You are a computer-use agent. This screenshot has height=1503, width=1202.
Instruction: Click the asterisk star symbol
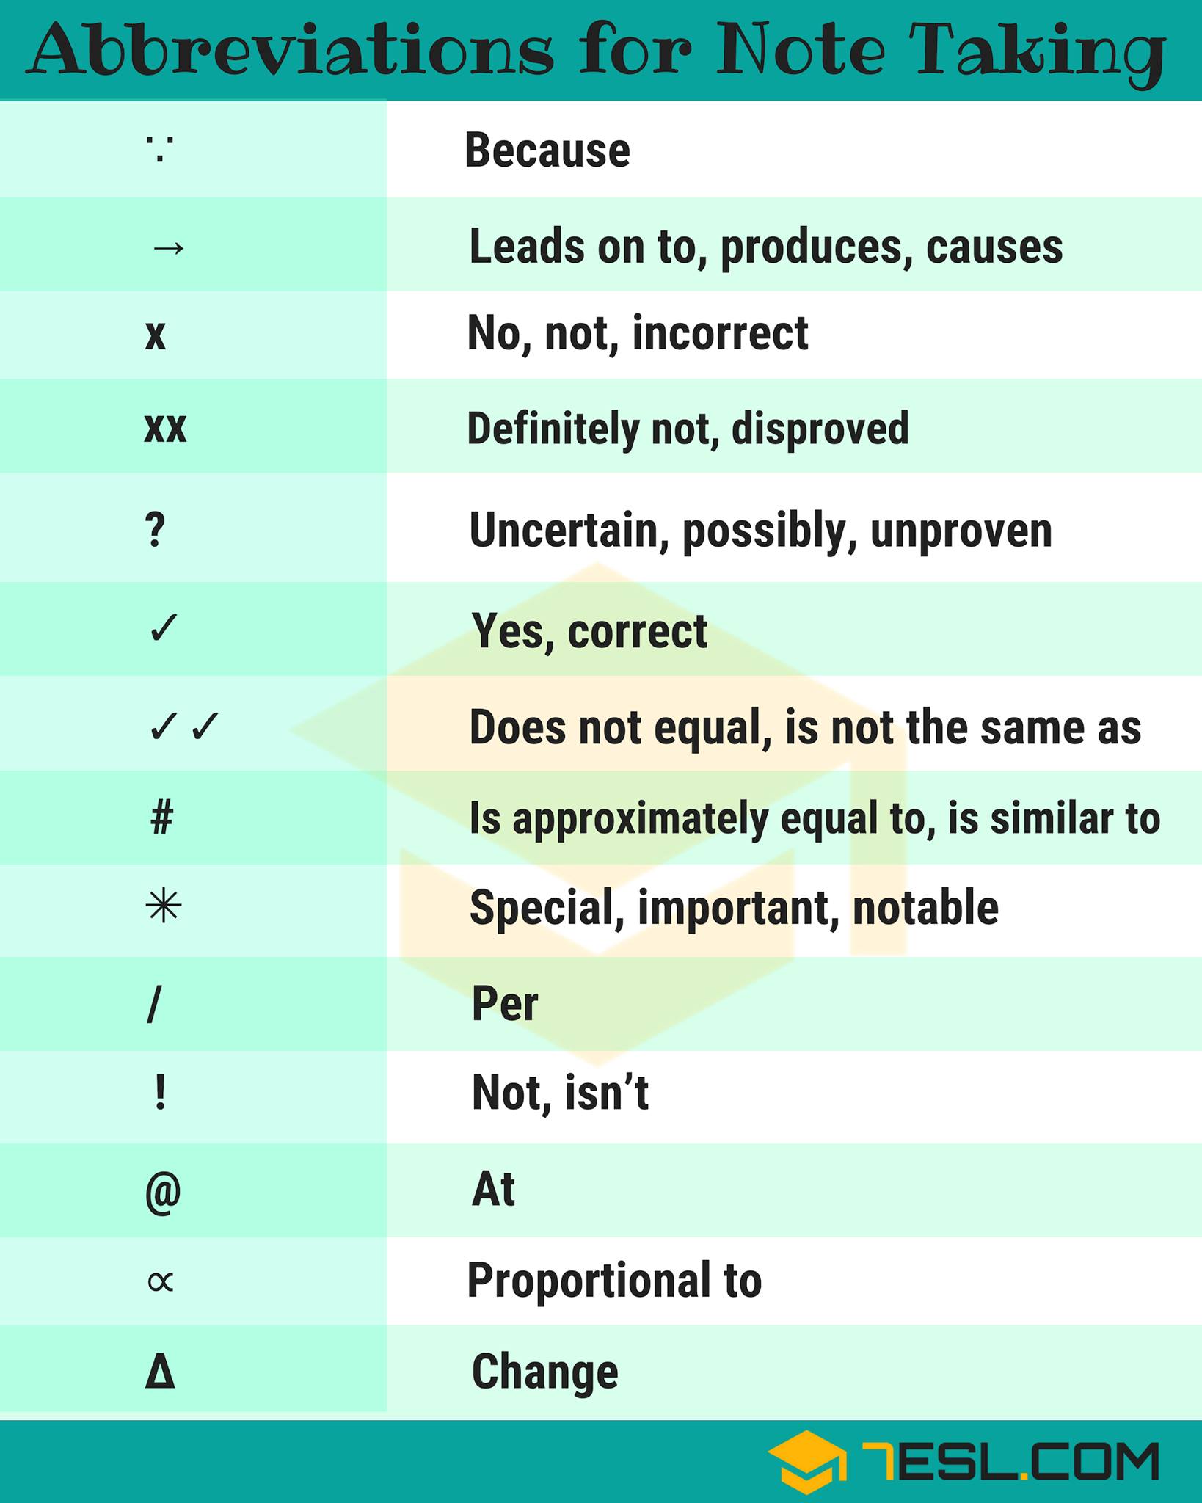[x=163, y=906]
